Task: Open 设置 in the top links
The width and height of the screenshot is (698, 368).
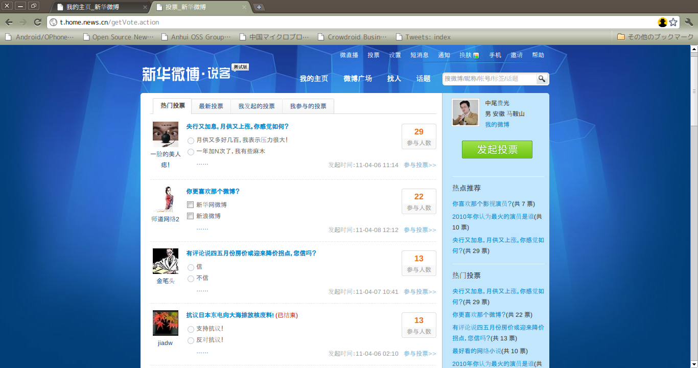Action: coord(395,55)
